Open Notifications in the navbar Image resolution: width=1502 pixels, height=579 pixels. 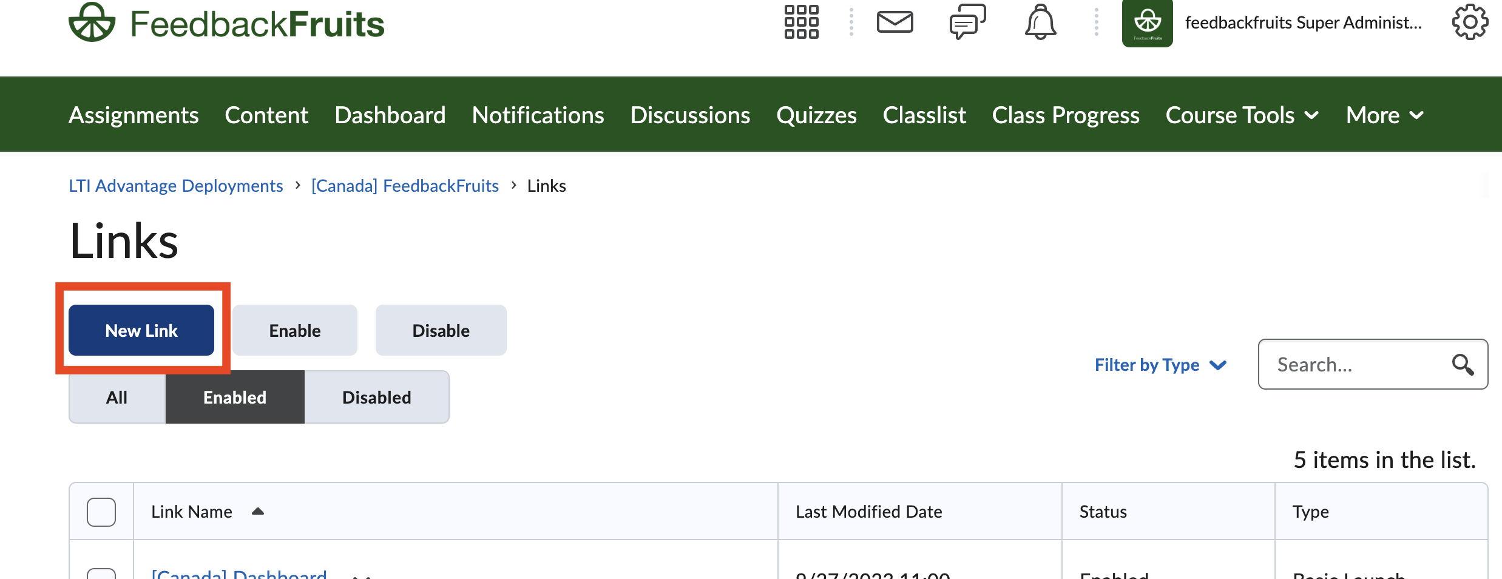click(x=538, y=115)
